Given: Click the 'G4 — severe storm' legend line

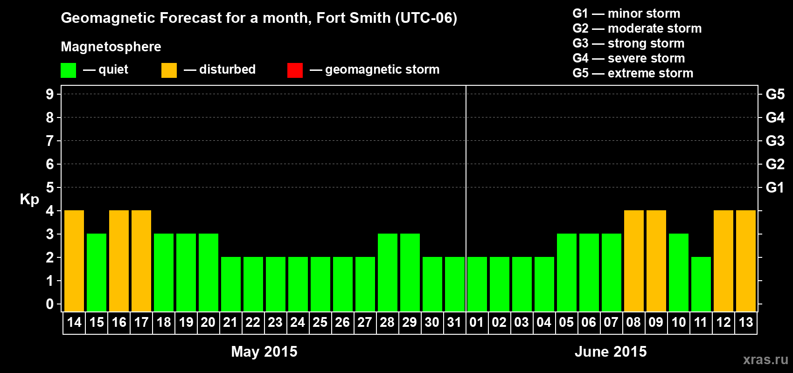Looking at the screenshot, I should click(x=629, y=58).
